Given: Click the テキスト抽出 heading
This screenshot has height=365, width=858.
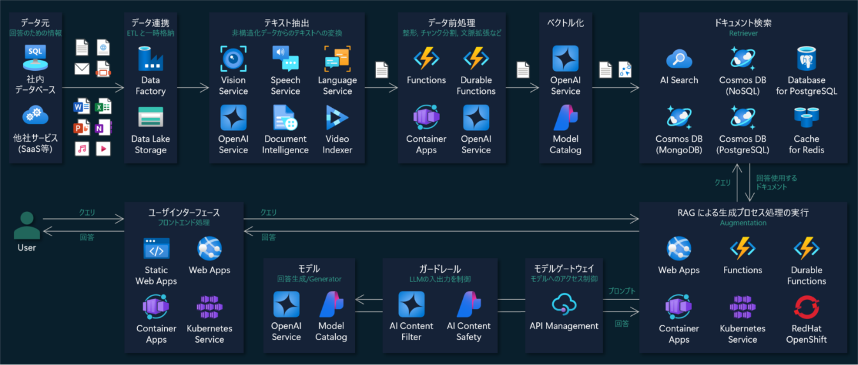Looking at the screenshot, I should tap(287, 23).
